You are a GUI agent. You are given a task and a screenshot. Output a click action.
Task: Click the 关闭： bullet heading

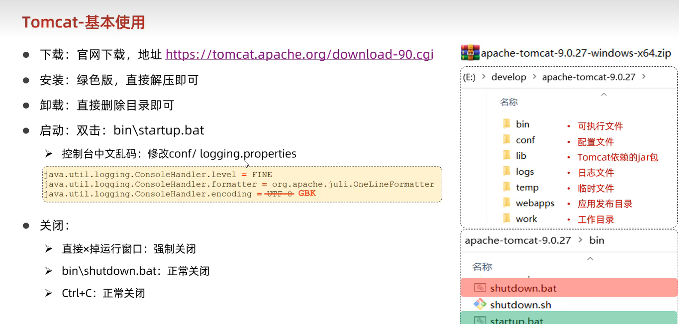(54, 226)
